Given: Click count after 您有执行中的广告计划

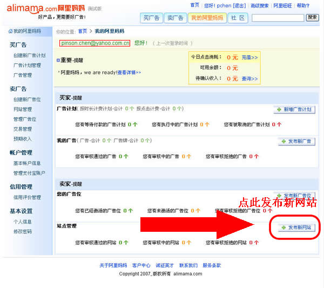Looking at the screenshot, I should tap(205, 124).
